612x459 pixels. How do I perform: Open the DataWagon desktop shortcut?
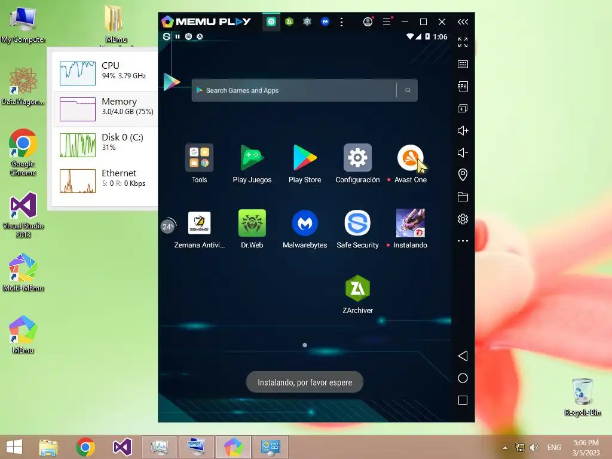point(23,86)
